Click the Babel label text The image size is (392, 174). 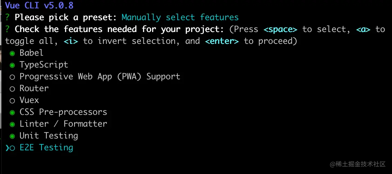click(31, 53)
